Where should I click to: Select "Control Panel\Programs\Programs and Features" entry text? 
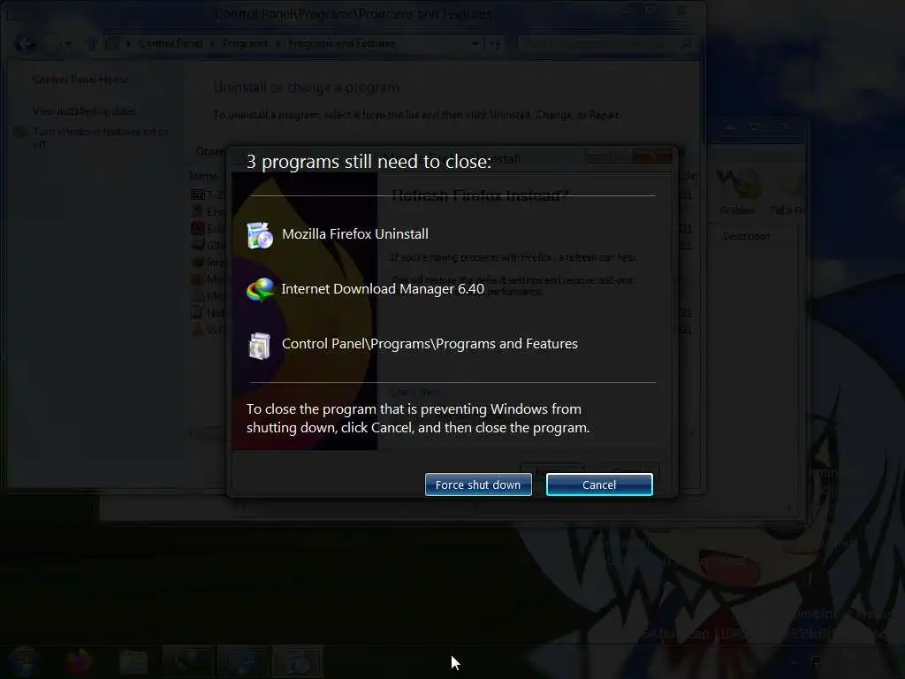(x=430, y=344)
